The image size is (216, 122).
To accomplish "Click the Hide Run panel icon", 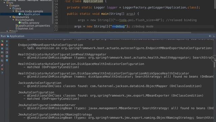I will pos(214,36).
